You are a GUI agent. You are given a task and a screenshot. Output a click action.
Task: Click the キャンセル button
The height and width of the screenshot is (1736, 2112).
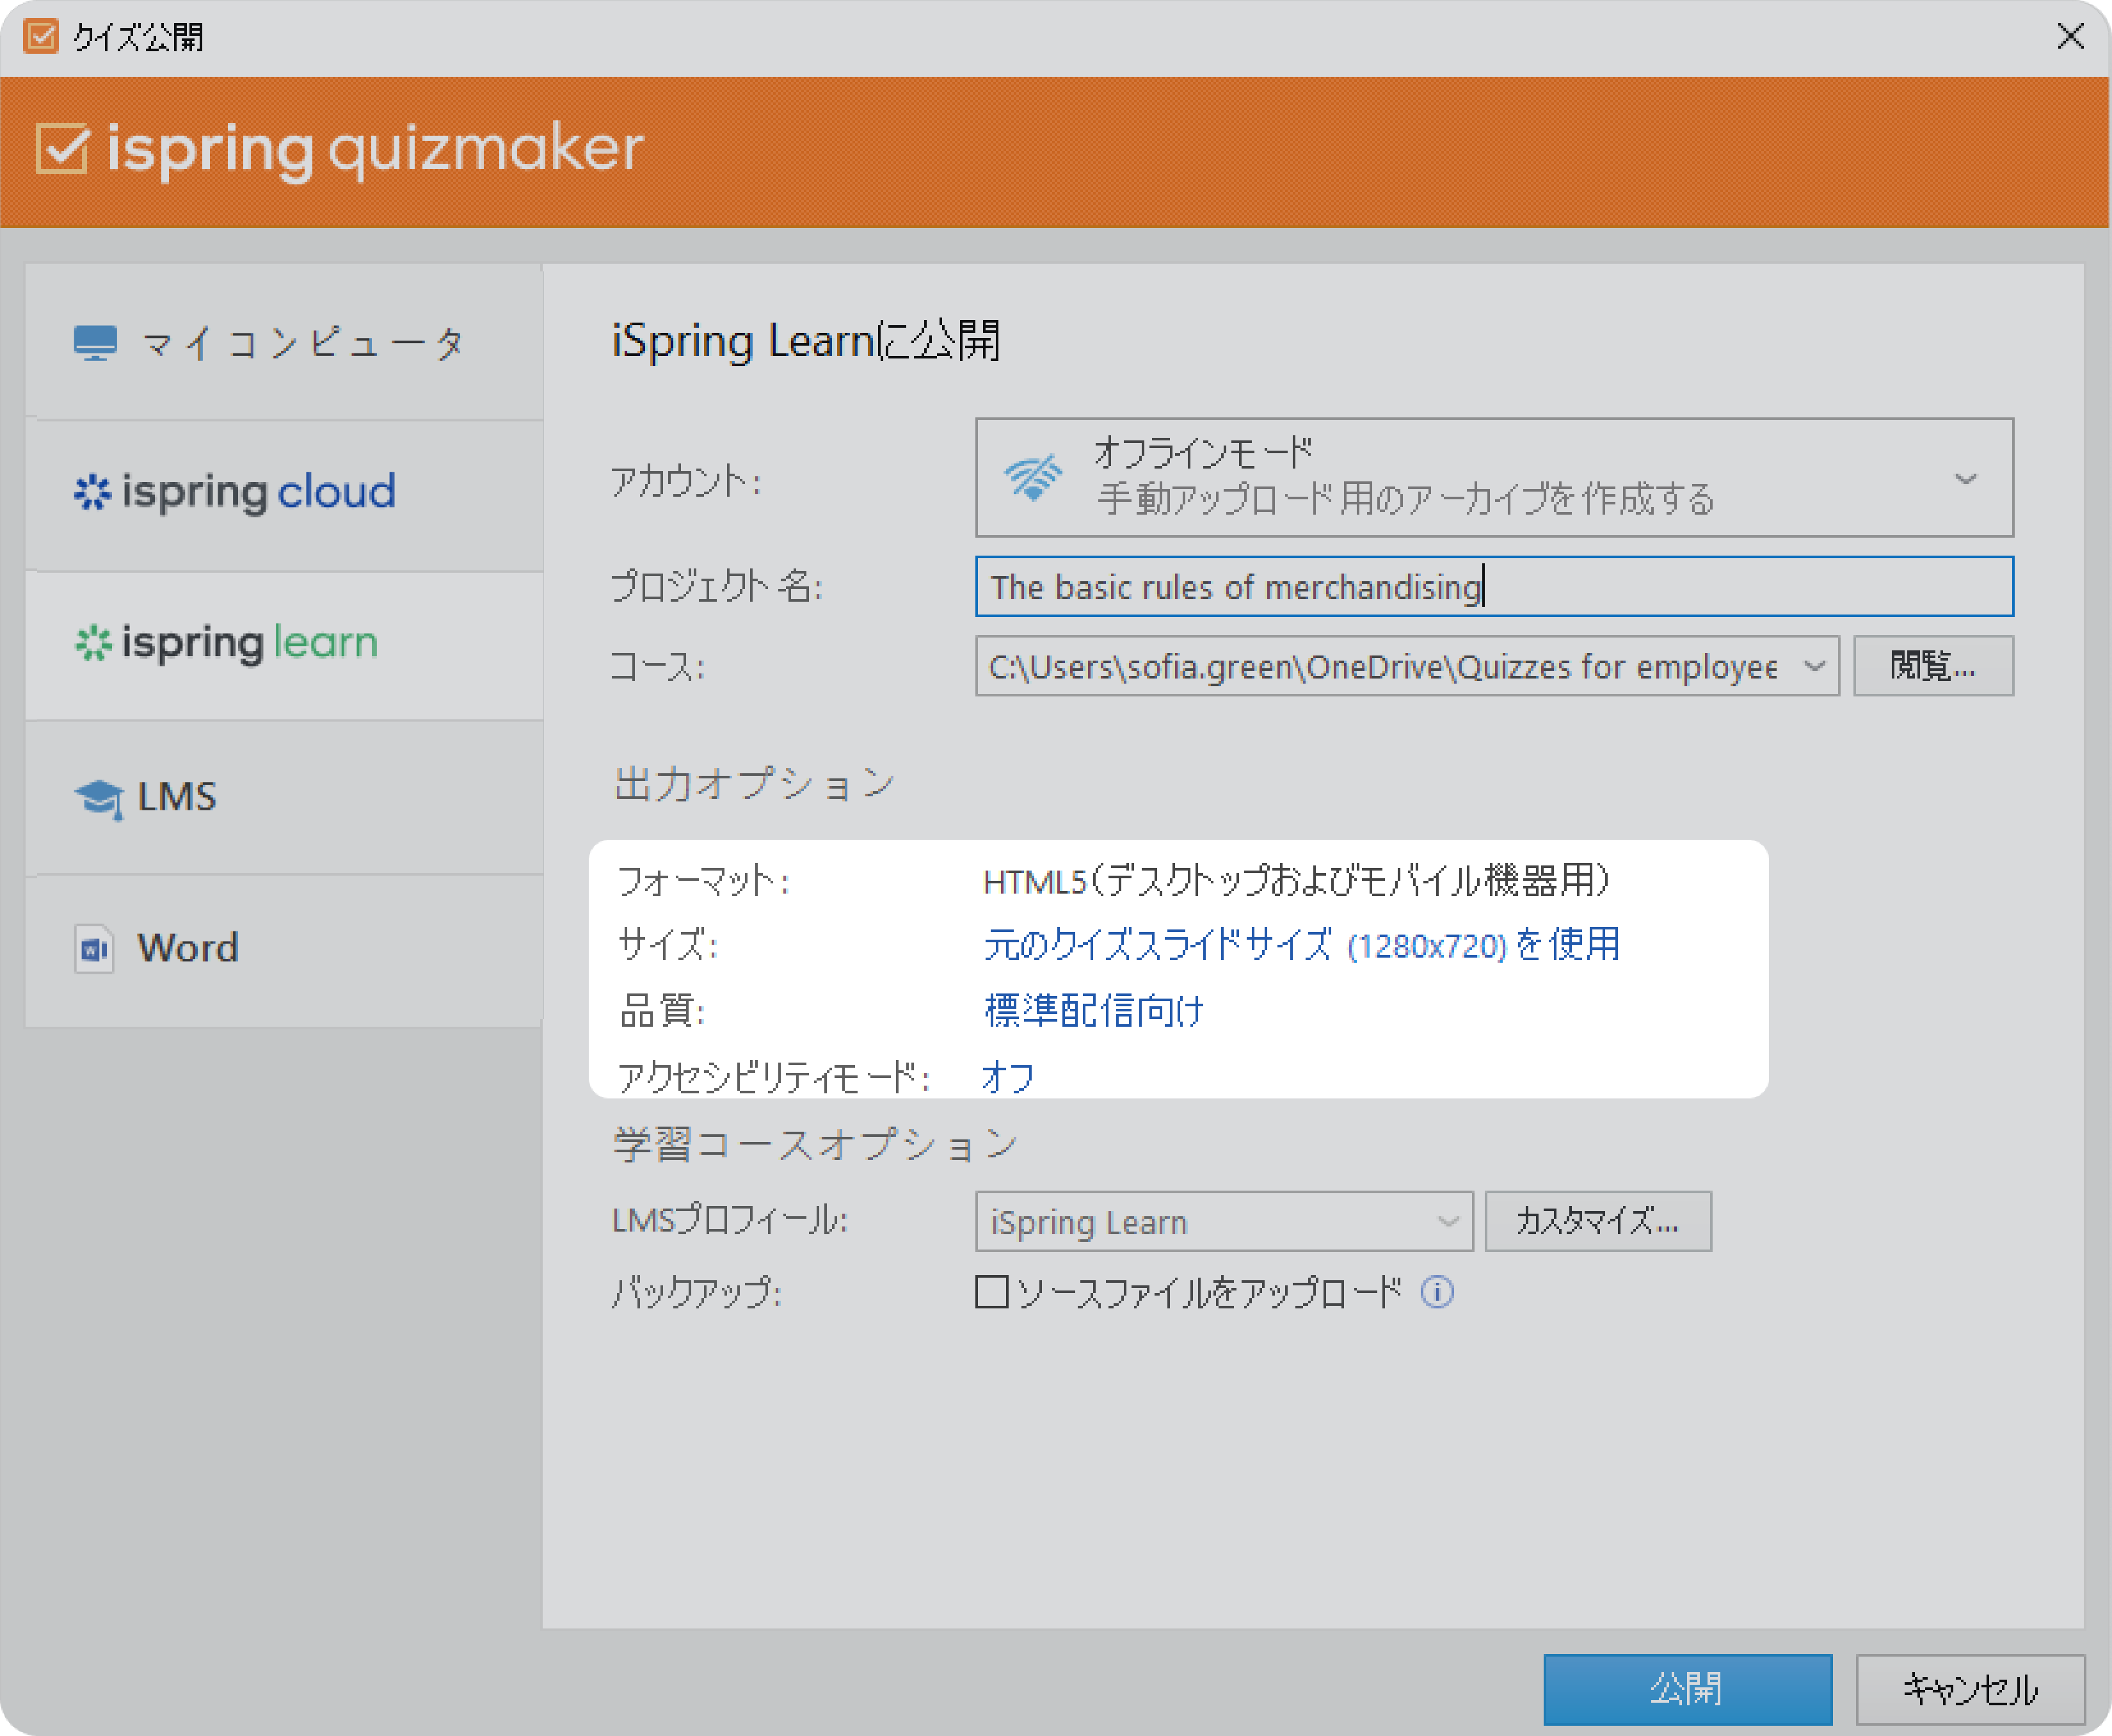pos(1970,1689)
